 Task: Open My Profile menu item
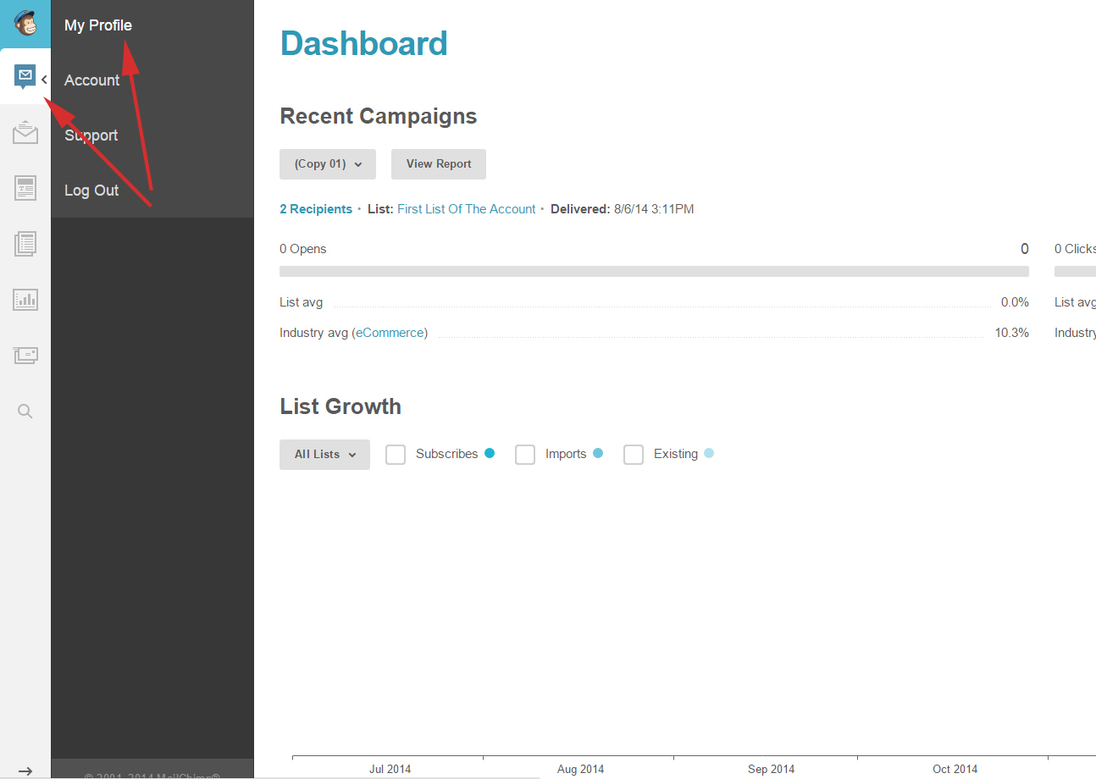[x=98, y=25]
